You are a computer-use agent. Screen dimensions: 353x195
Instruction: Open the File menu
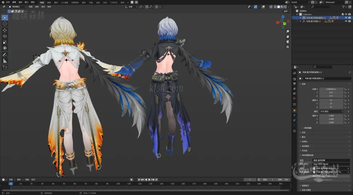tap(8, 2)
